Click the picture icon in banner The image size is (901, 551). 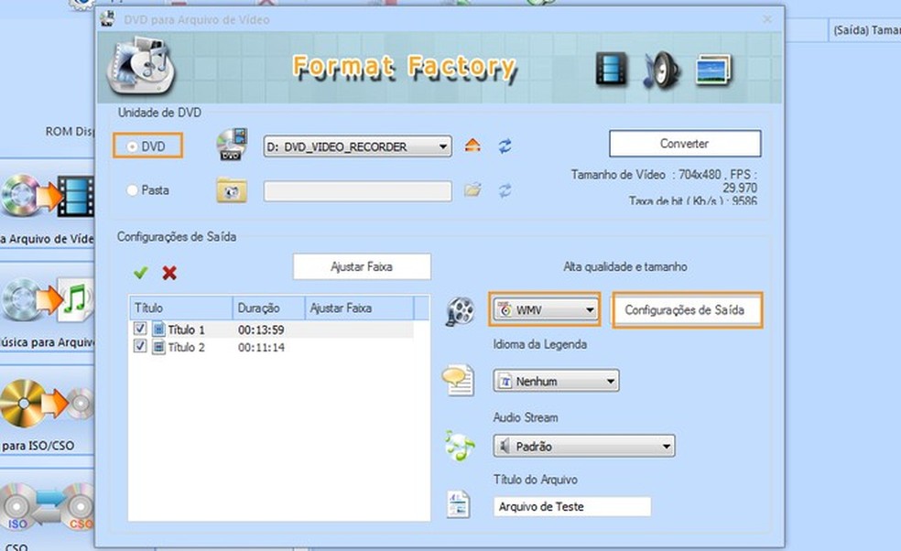click(713, 70)
